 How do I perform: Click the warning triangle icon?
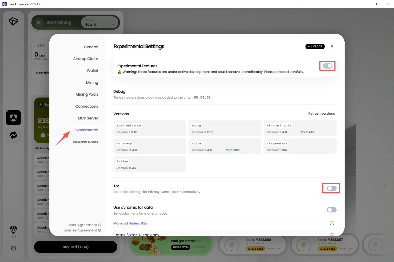[120, 72]
